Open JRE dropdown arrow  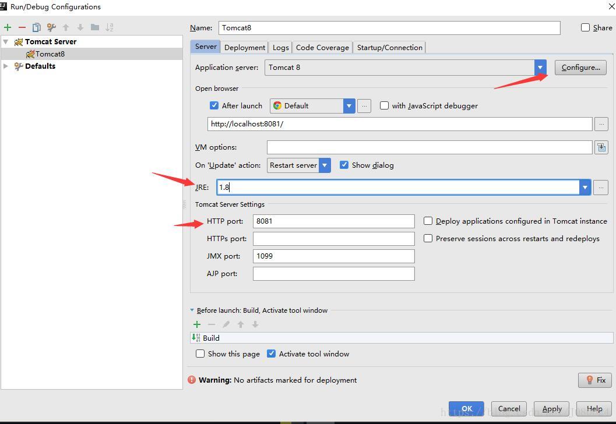585,188
